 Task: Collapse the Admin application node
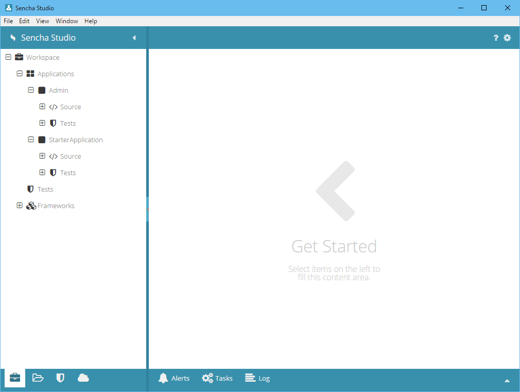(x=31, y=90)
